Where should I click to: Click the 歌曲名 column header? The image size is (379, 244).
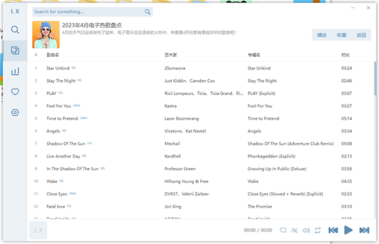point(52,55)
